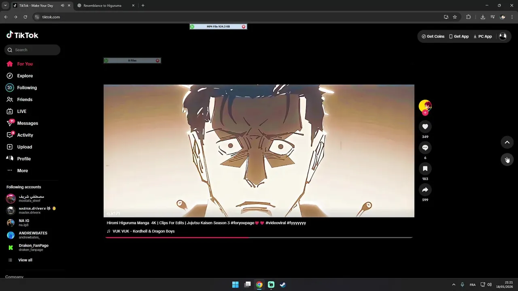Open the tab search dropdown
The image size is (518, 291).
click(5, 6)
